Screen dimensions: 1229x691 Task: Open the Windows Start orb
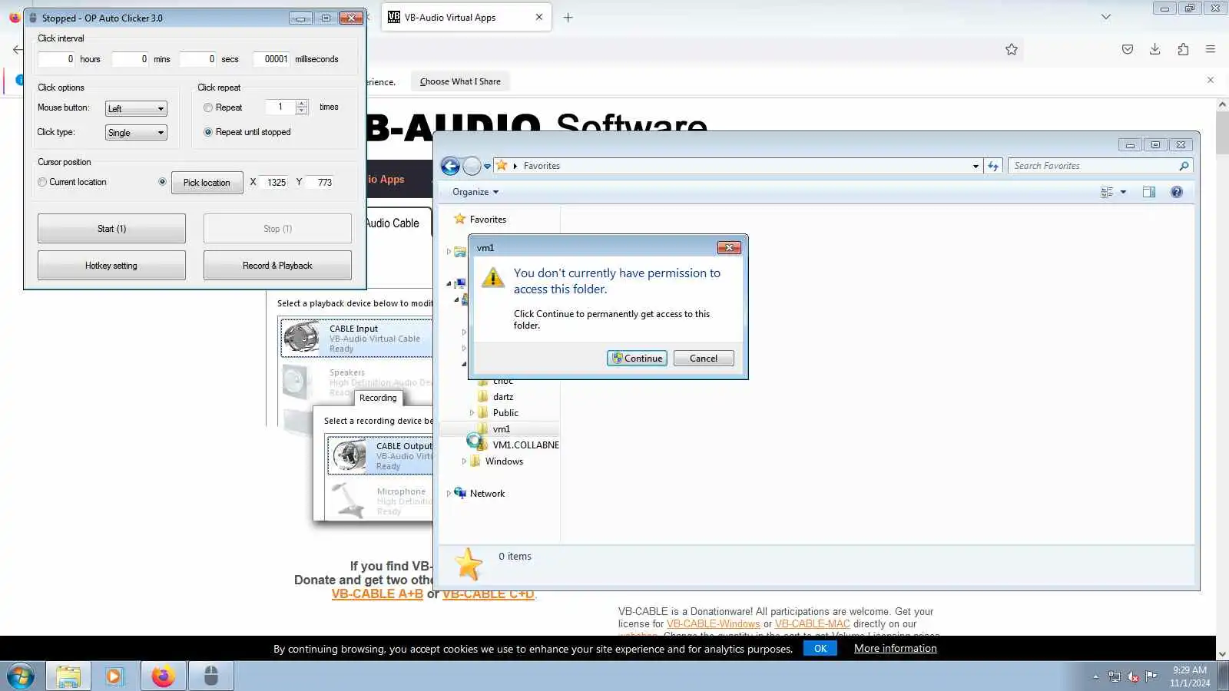[x=21, y=676]
